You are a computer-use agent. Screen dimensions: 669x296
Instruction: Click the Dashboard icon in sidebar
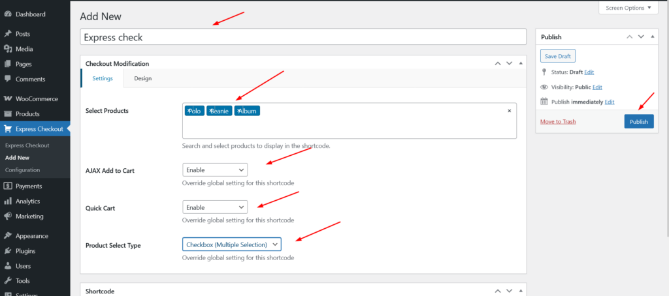click(x=7, y=14)
